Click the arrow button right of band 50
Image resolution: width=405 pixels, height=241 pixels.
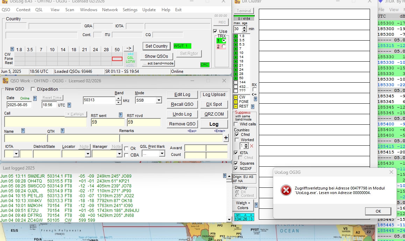tap(129, 48)
